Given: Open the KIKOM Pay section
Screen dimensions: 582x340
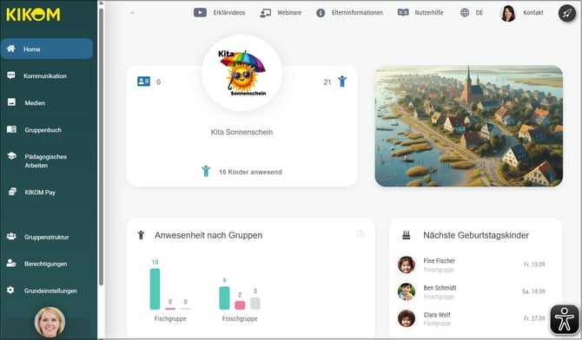Looking at the screenshot, I should [40, 193].
